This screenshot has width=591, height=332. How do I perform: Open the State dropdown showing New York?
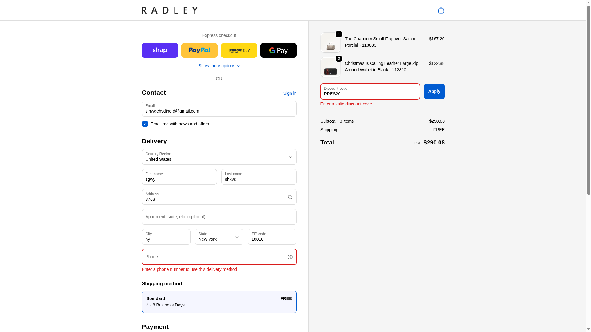pos(219,237)
